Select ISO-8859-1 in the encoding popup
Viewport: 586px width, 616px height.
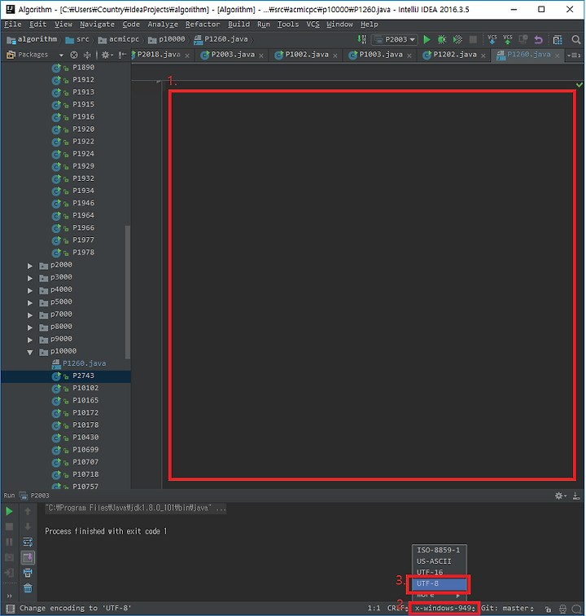point(439,550)
